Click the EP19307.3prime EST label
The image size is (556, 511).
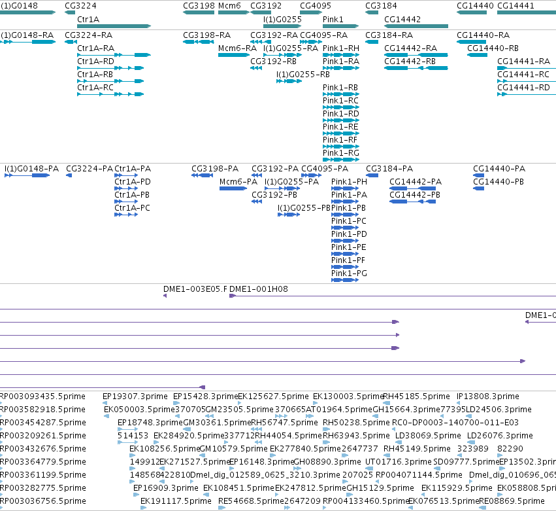point(135,396)
